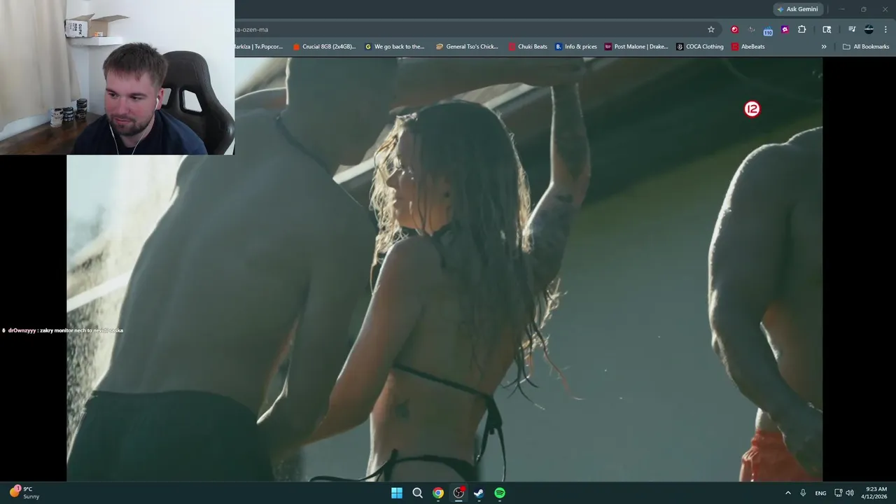Open the All Bookmarks folder

(866, 47)
